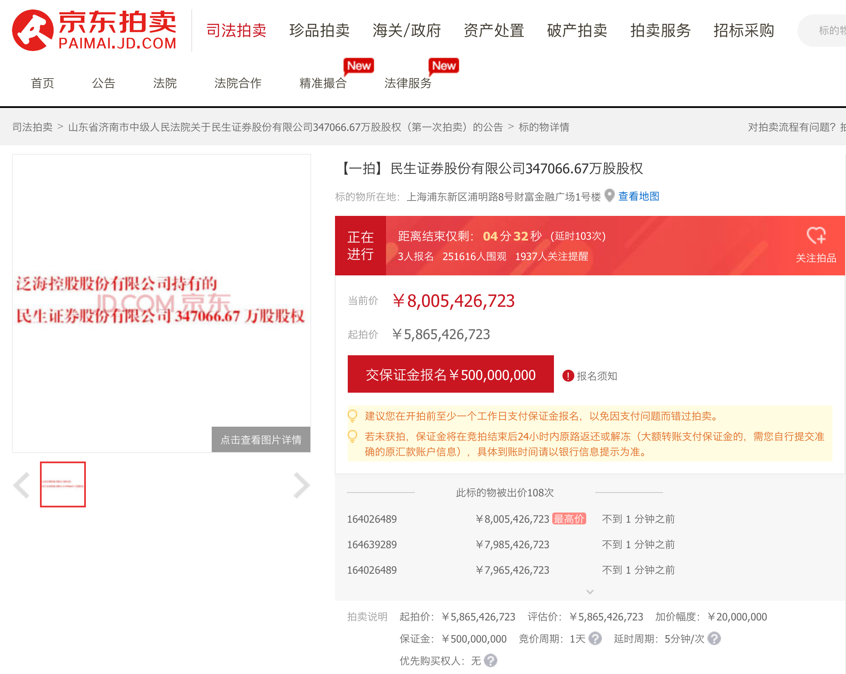Open the 破产拍卖 navigation tab
Viewport: 846px width, 674px height.
576,31
